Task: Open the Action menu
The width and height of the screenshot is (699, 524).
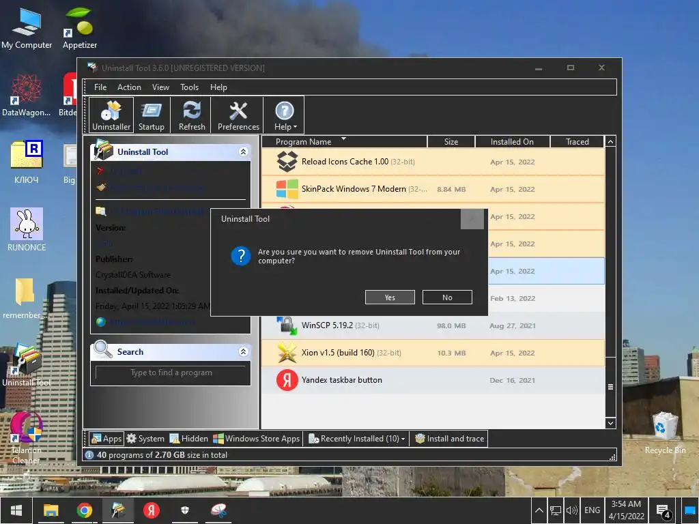Action: point(129,87)
